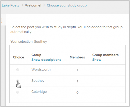Show the group members list
The height and width of the screenshot is (107, 130).
click(x=97, y=60)
